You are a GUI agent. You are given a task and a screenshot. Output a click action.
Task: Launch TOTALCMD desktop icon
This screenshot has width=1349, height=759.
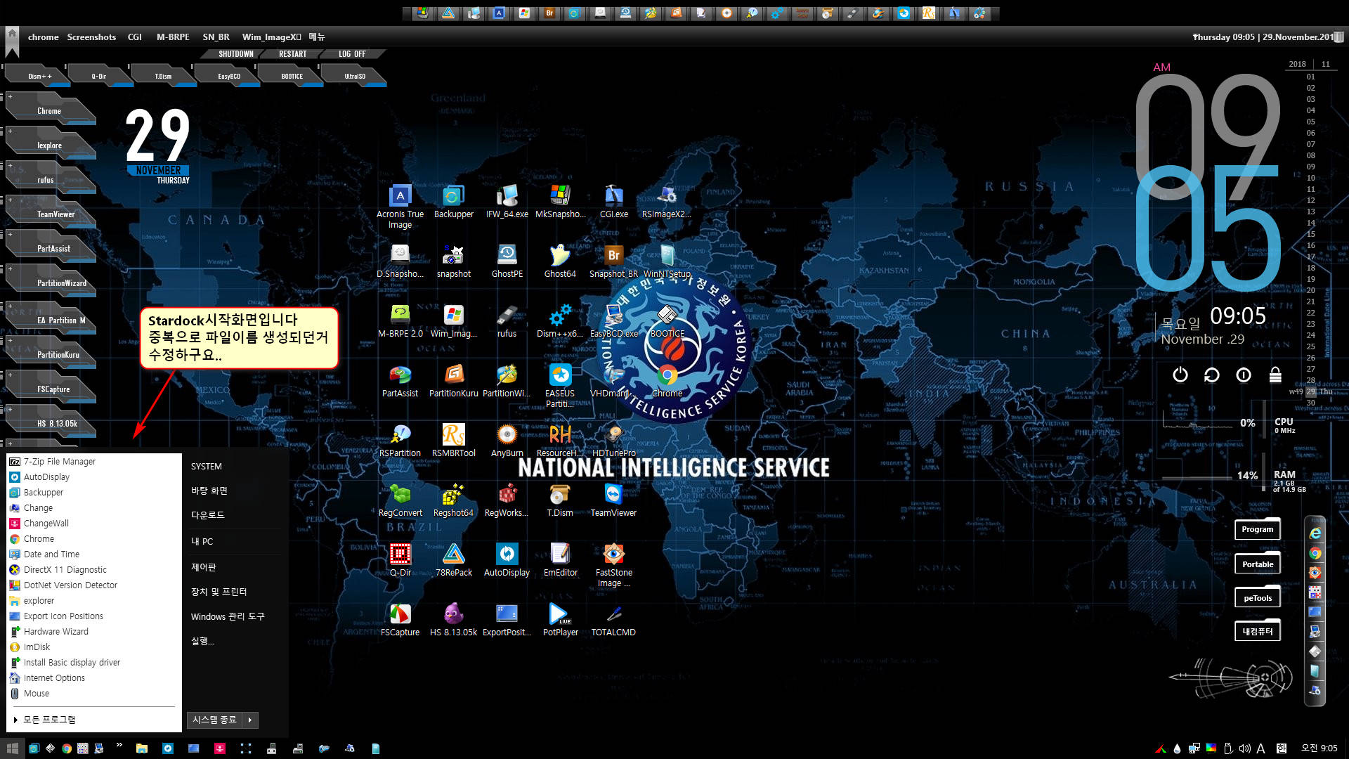pos(613,620)
